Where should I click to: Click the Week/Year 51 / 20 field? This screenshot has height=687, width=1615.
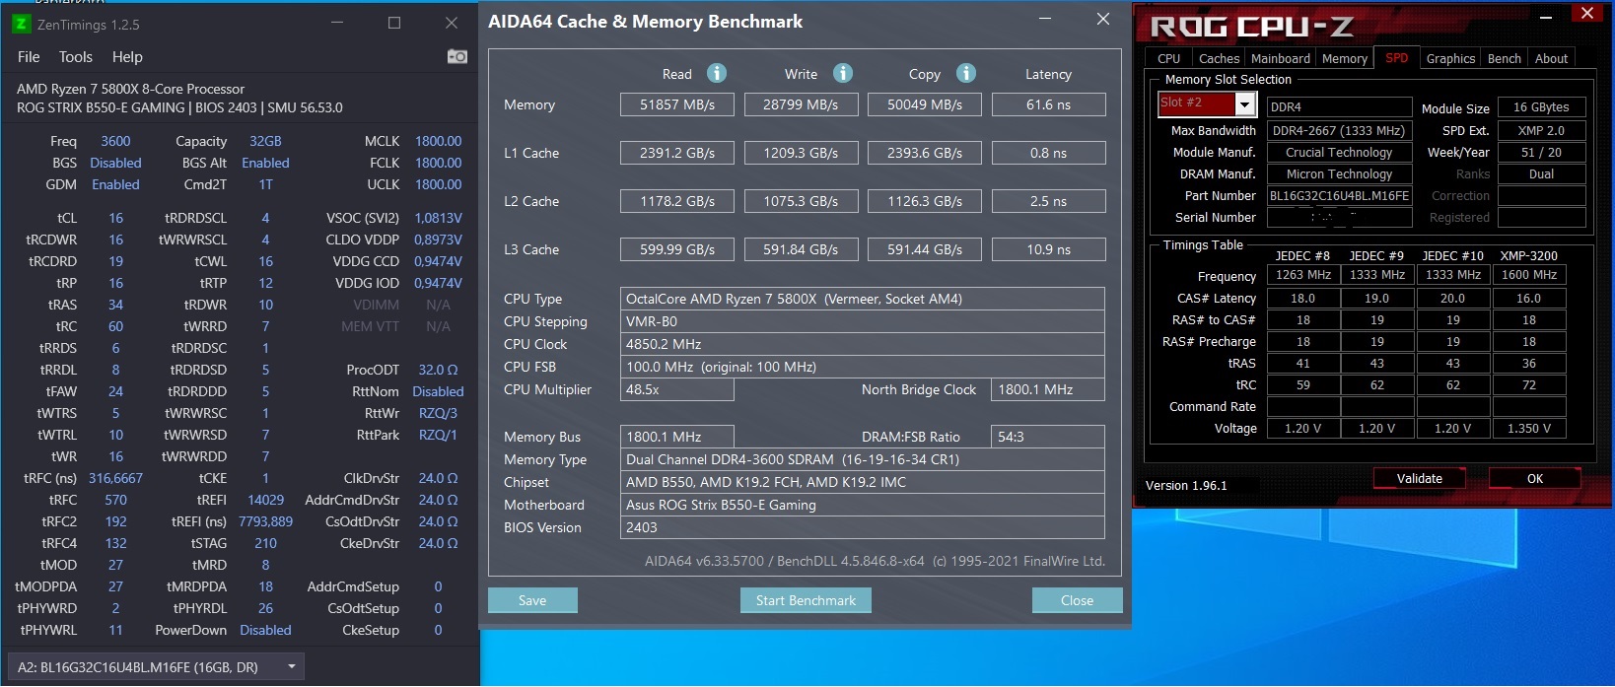(1541, 153)
